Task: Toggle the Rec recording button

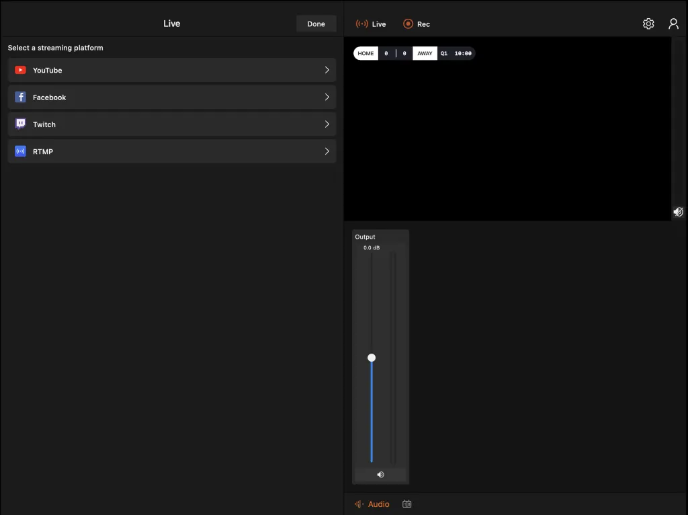Action: coord(417,24)
